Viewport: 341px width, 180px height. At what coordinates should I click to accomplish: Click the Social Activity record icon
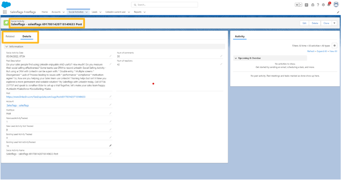6,23
